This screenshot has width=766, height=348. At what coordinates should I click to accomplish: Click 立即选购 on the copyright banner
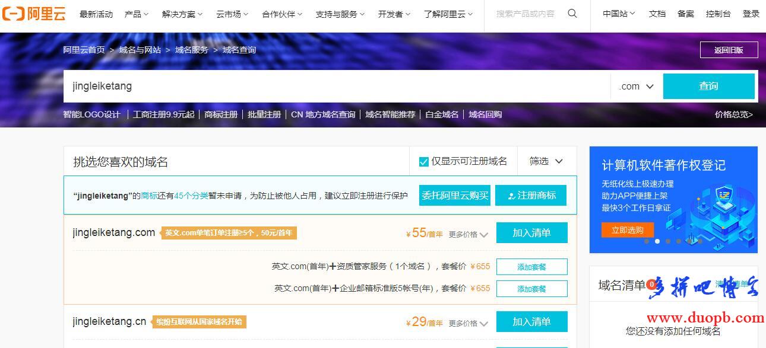click(628, 230)
